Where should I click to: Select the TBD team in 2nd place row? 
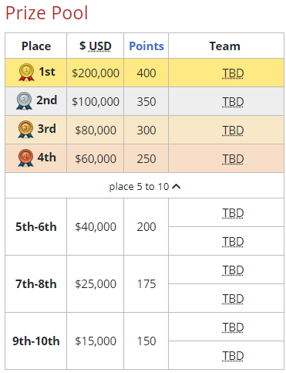click(233, 102)
